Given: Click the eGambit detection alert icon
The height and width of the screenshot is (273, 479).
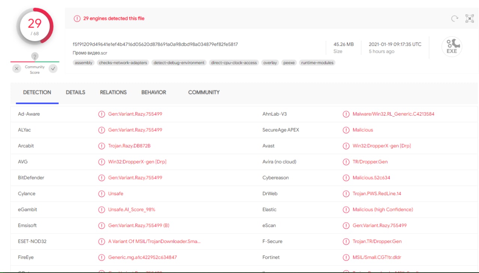Looking at the screenshot, I should (x=101, y=209).
